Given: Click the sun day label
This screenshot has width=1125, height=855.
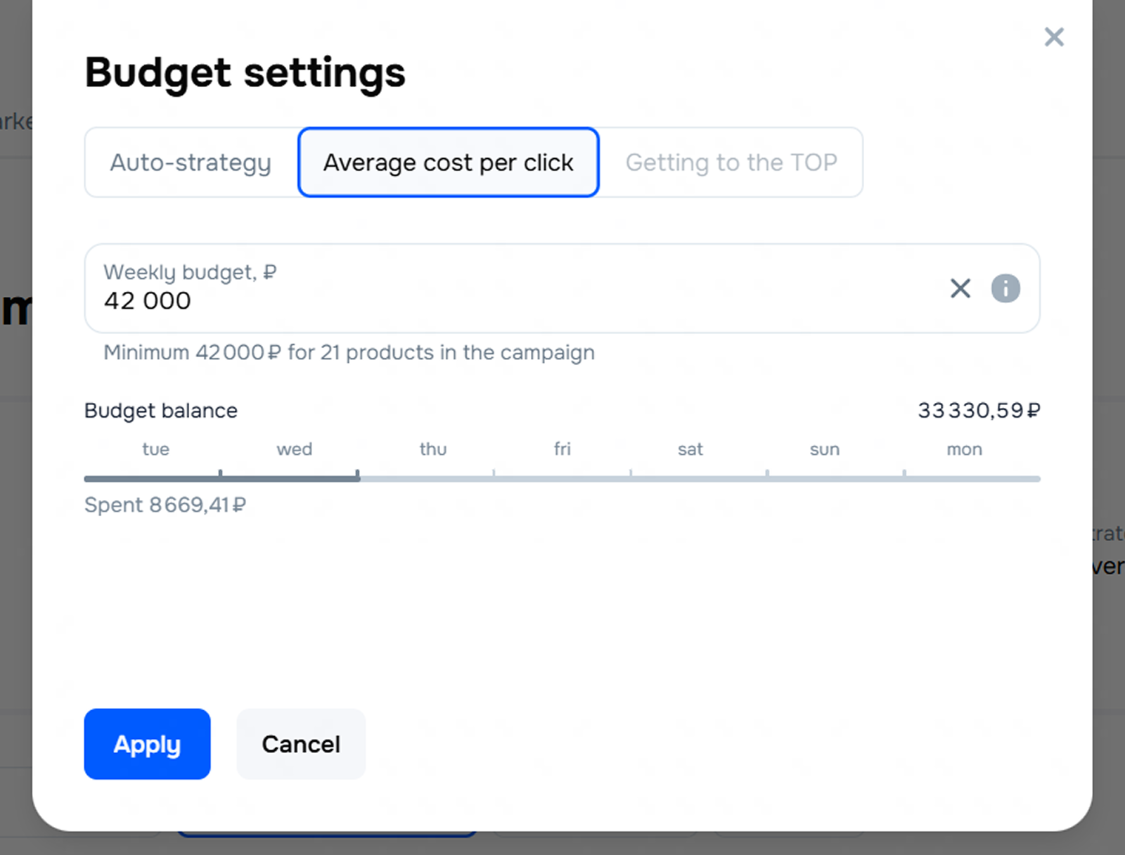Looking at the screenshot, I should pyautogui.click(x=825, y=449).
